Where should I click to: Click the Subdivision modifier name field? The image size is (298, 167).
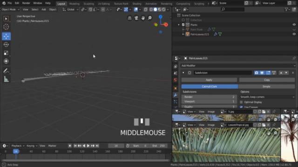click(x=223, y=73)
